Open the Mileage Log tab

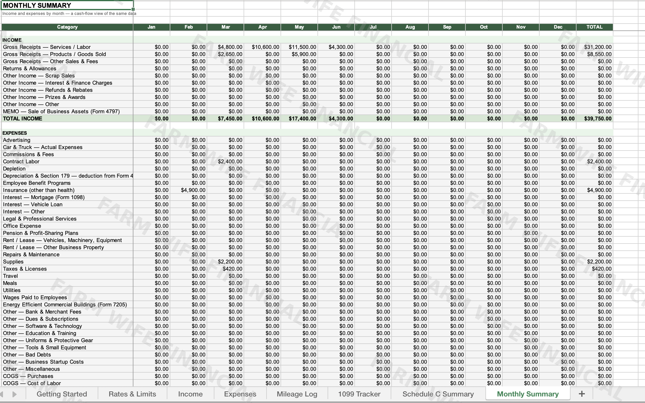coord(297,394)
